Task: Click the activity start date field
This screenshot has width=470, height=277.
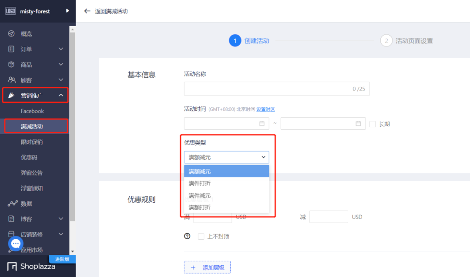Action: pos(226,124)
